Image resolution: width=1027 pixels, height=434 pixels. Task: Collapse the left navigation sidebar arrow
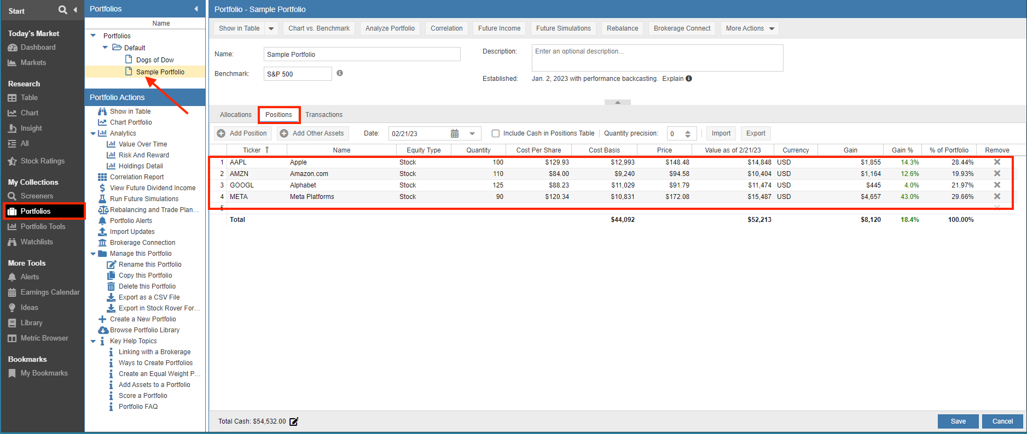tap(75, 10)
